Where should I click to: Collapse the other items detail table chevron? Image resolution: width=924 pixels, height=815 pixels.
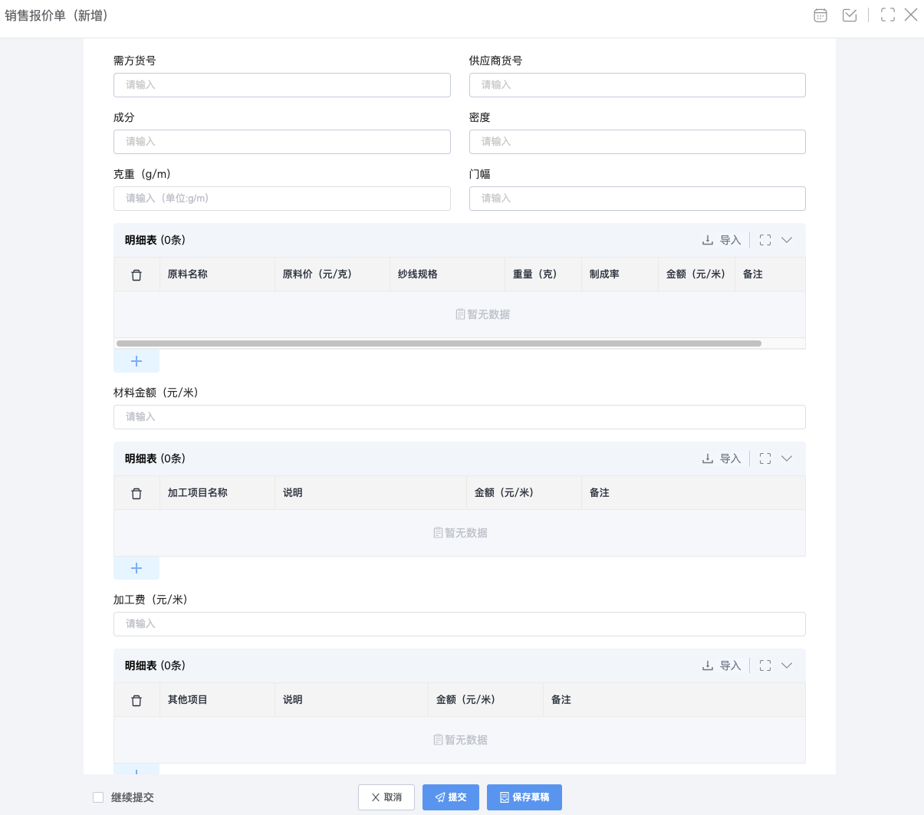coord(787,665)
